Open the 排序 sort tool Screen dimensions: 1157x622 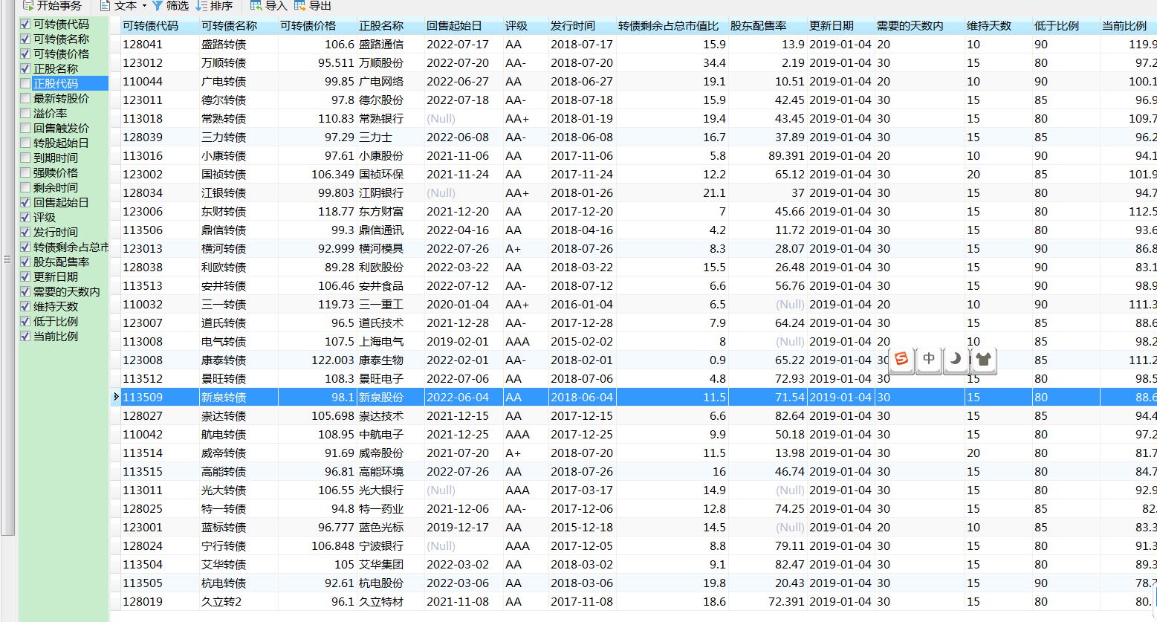[214, 6]
